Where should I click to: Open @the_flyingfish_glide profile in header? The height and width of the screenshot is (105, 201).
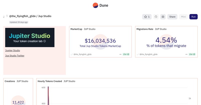click(22, 16)
